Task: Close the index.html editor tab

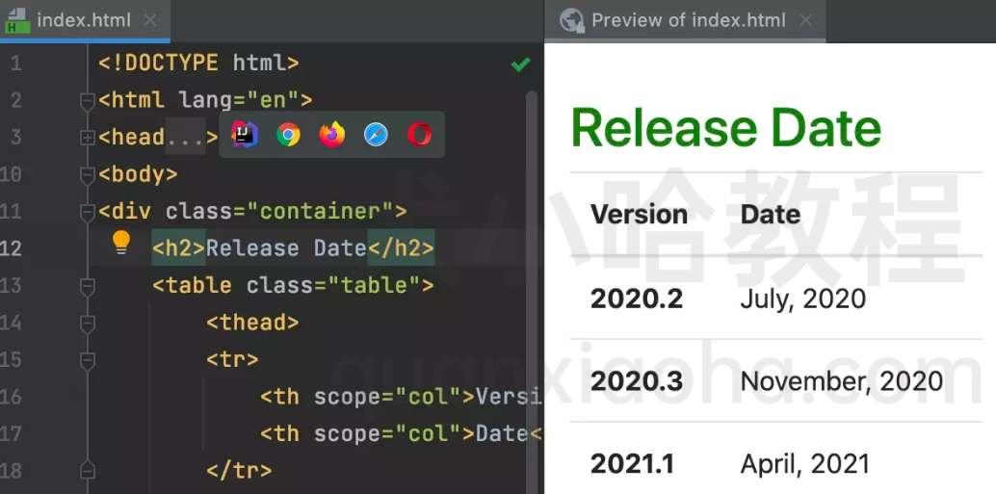Action: click(150, 20)
